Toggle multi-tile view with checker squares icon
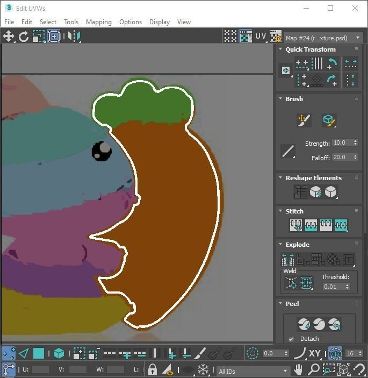The image size is (368, 378). pos(230,36)
